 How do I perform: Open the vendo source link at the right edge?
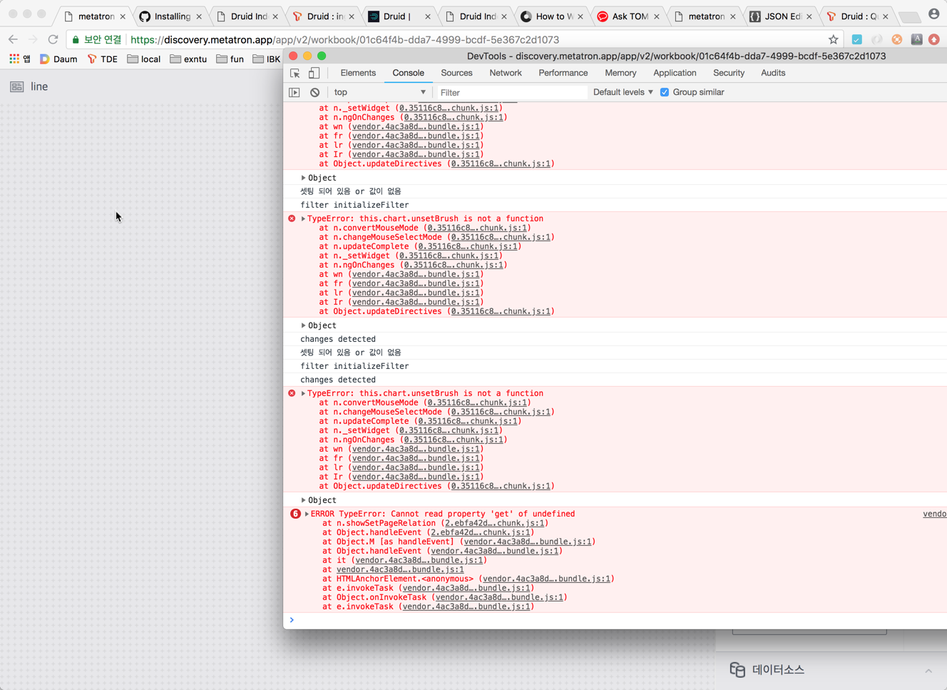pyautogui.click(x=935, y=514)
